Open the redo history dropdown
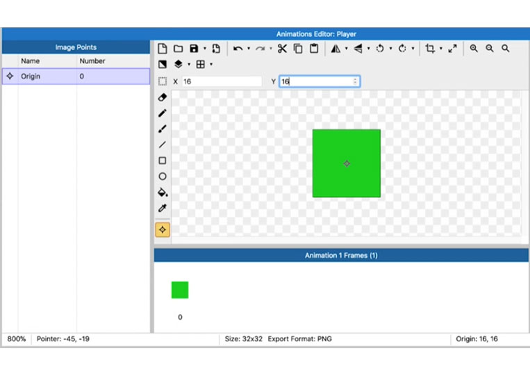The height and width of the screenshot is (376, 530). tap(271, 49)
